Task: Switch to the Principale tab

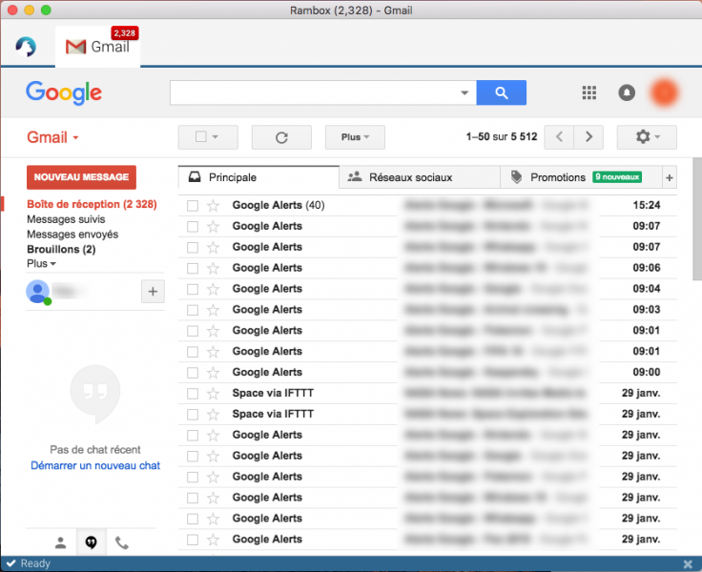Action: 258,177
